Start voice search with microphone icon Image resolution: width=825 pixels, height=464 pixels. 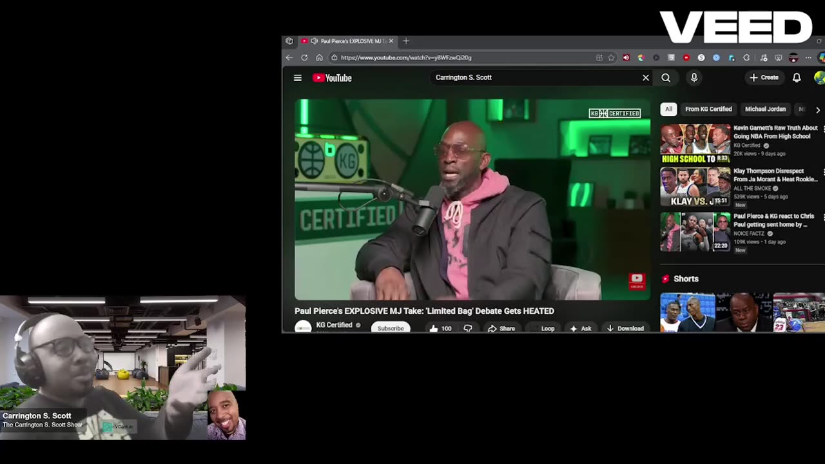click(694, 78)
